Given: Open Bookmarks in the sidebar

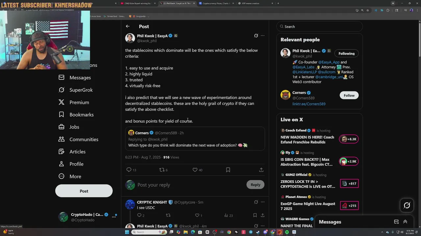Looking at the screenshot, I should [76, 115].
